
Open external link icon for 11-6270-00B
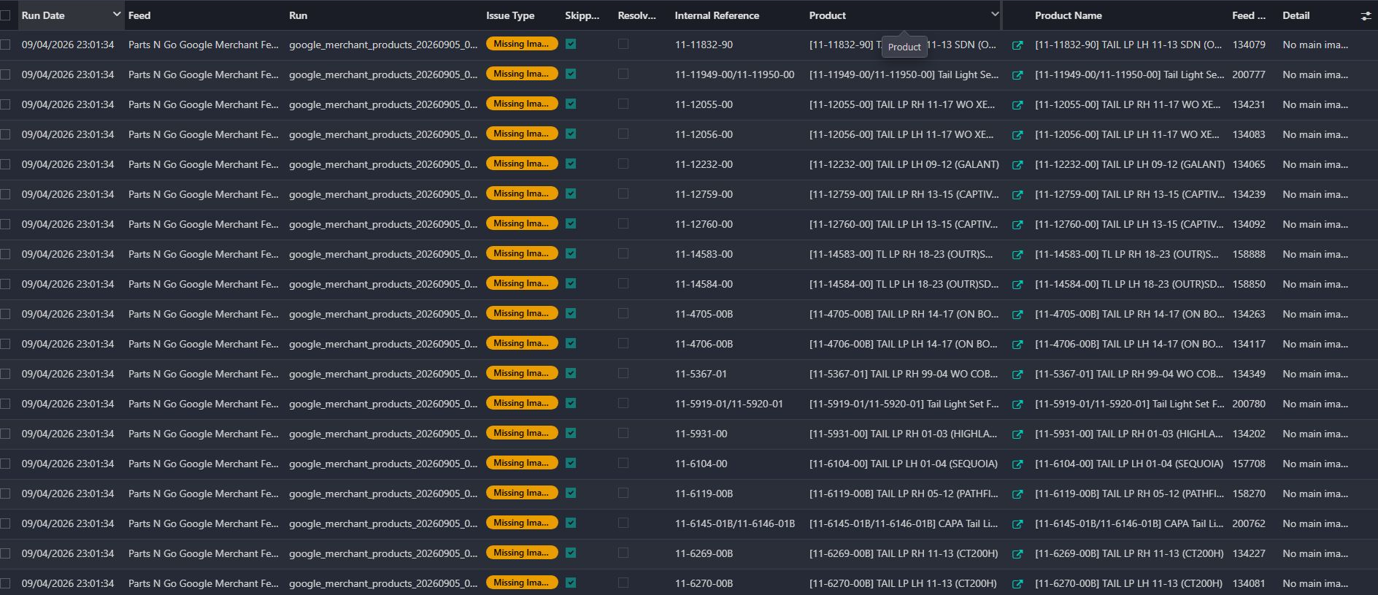tap(1017, 584)
